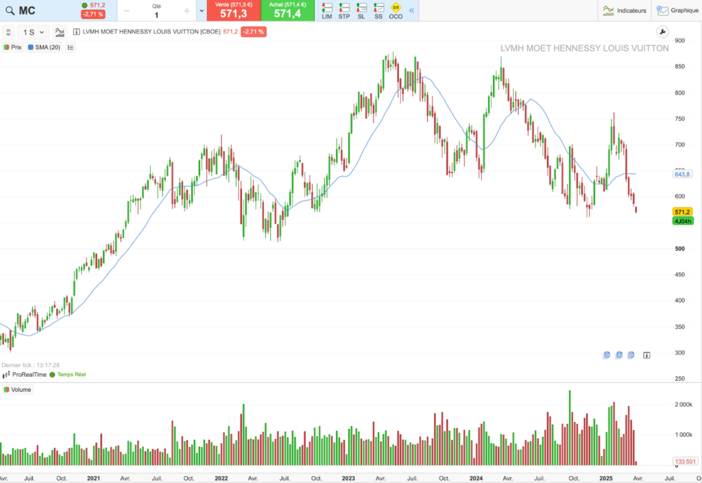Click the Temps Réel status indicator
The height and width of the screenshot is (483, 702).
(68, 375)
